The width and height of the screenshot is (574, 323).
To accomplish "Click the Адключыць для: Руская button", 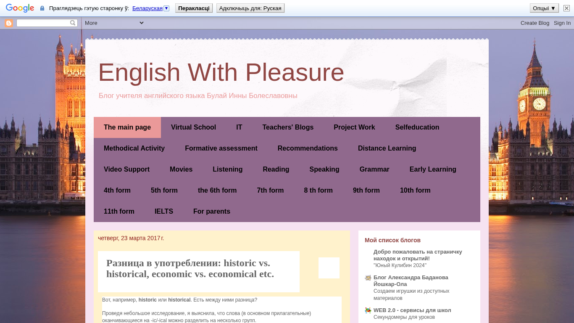I will tap(250, 8).
